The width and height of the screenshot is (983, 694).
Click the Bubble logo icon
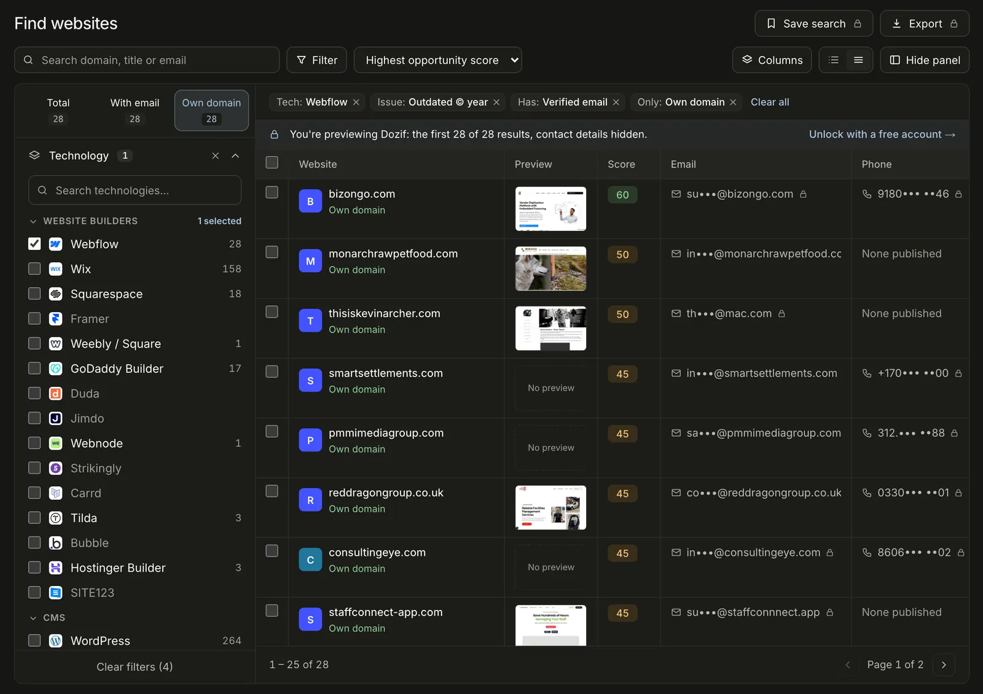click(55, 543)
